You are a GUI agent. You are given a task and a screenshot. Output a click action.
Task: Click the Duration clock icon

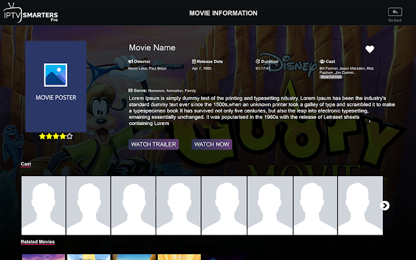click(257, 61)
